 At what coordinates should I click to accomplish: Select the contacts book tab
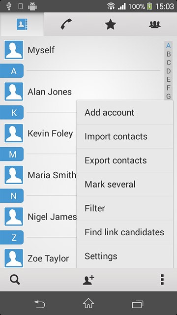coord(22,24)
